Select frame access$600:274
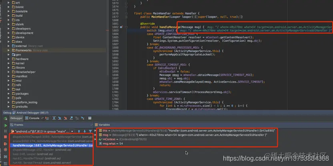The height and width of the screenshot is (166, 333). pos(51,141)
